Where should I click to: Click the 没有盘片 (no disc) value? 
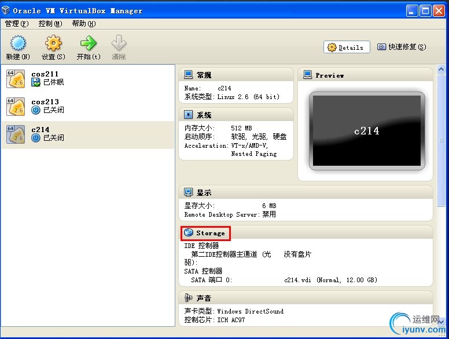click(x=297, y=254)
